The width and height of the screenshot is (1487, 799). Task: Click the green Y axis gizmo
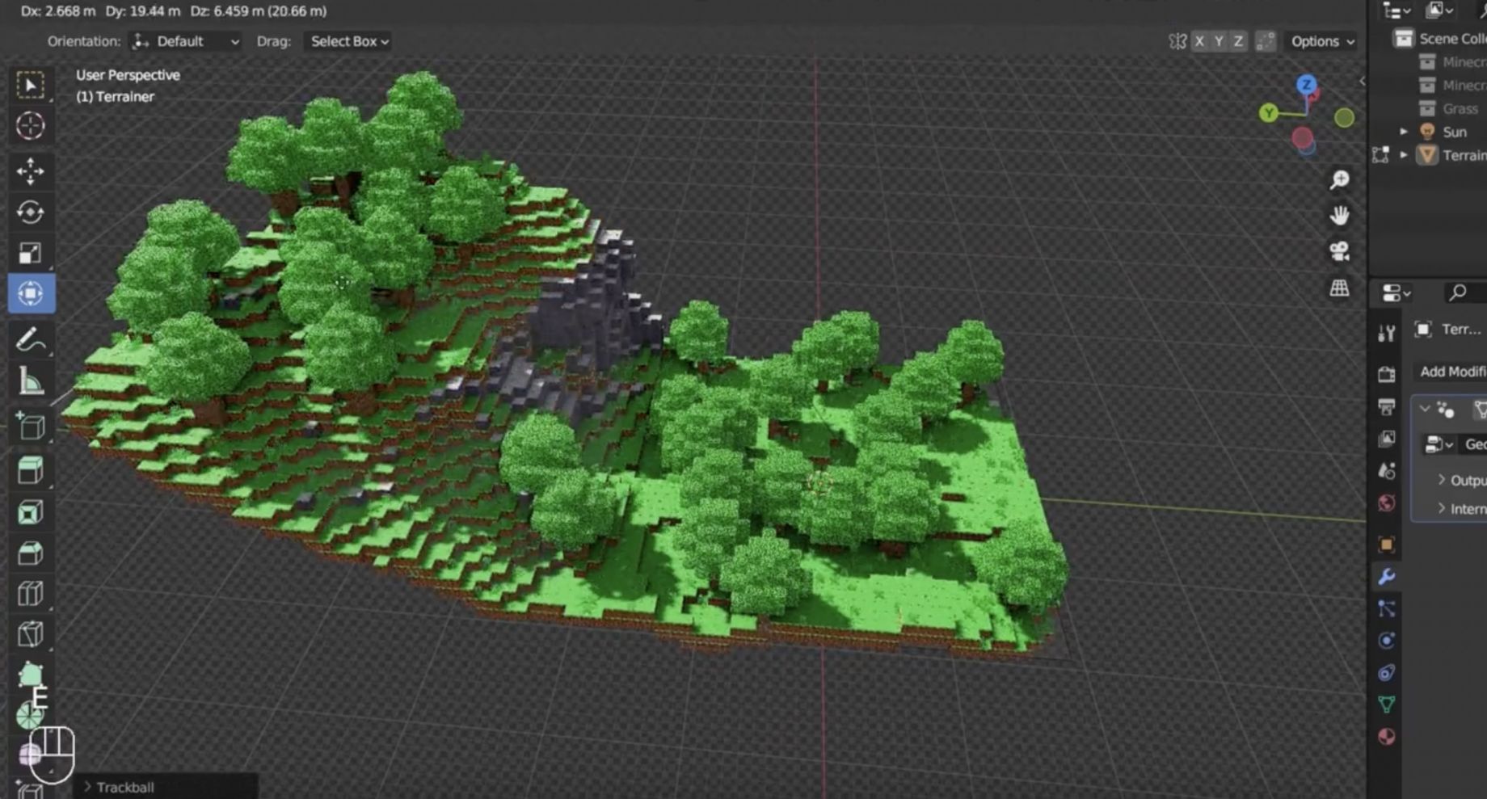tap(1269, 113)
